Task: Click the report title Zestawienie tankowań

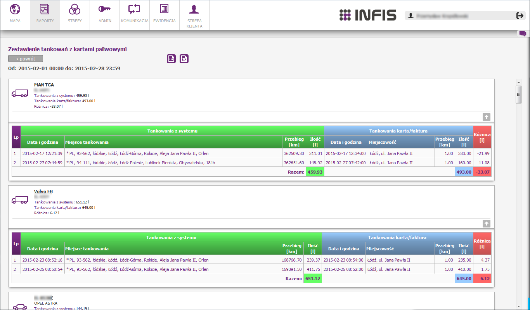Action: (x=68, y=49)
